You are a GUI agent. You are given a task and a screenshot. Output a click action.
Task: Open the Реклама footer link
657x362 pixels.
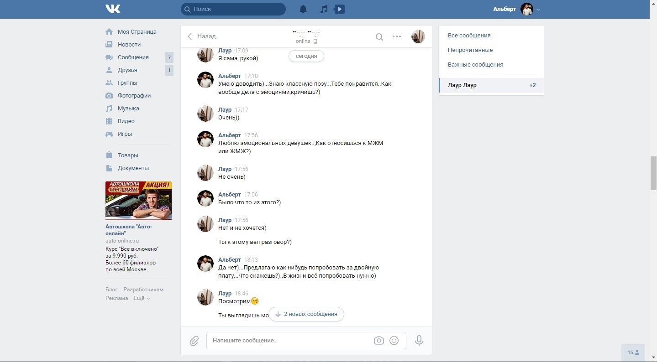pos(116,298)
